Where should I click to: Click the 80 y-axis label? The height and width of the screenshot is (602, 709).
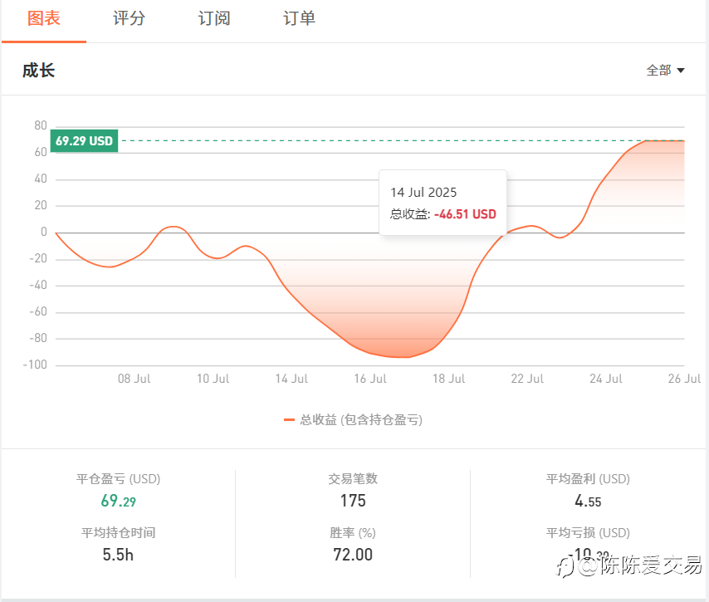(x=41, y=125)
